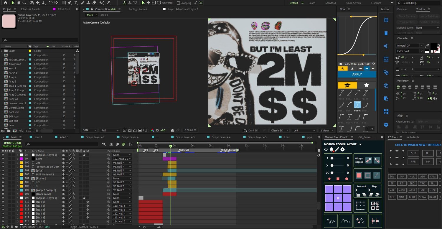442x229 pixels.
Task: Toggle the Draft 3D button
Action: coord(251,130)
